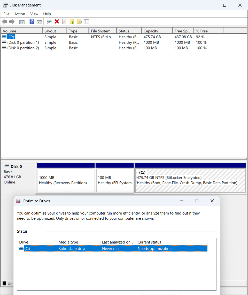
Task: Select the 100 MB EFI System partition block
Action: tap(115, 180)
